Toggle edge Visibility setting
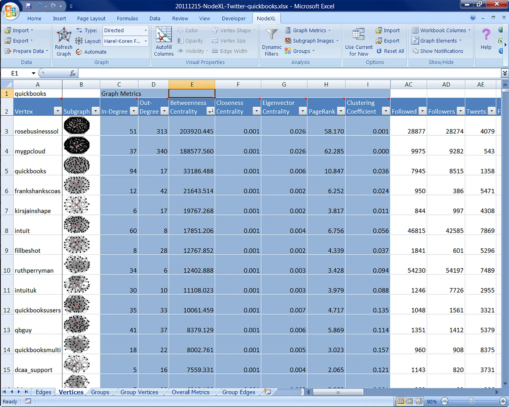 (x=192, y=51)
